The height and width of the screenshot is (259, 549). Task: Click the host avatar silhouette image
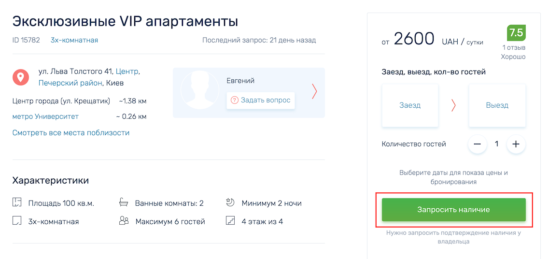(x=199, y=90)
